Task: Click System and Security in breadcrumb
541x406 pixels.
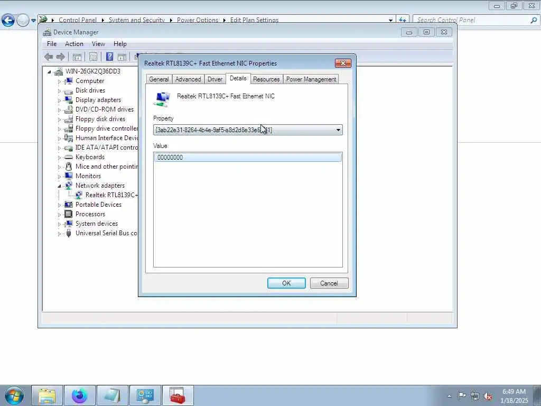Action: coord(137,20)
